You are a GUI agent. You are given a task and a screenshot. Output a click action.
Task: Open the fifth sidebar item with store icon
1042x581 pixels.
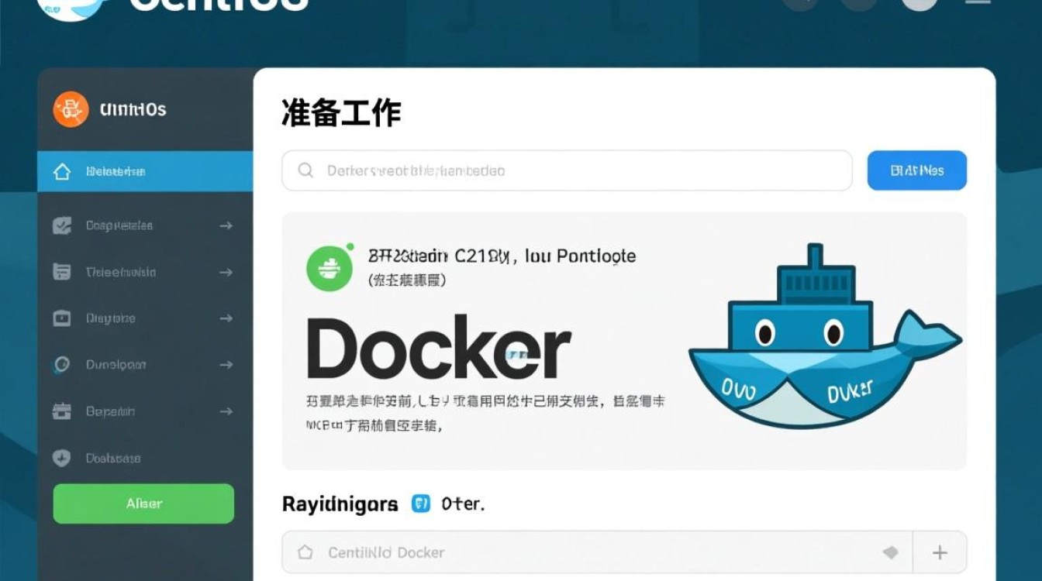coord(145,411)
